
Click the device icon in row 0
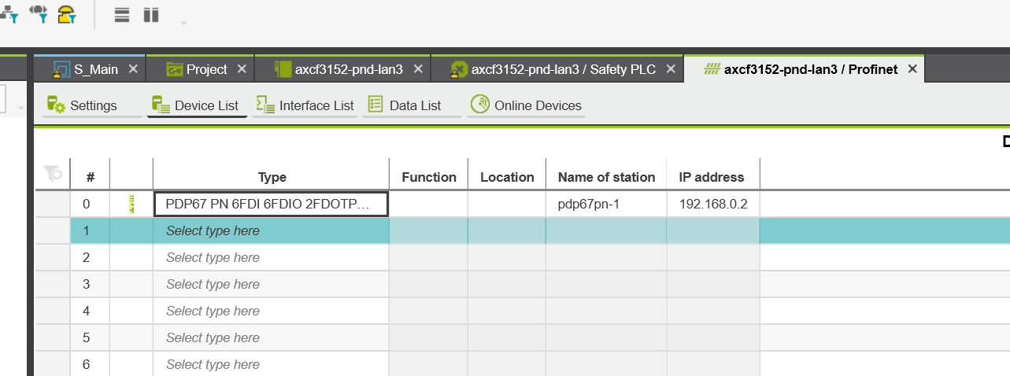pos(131,205)
